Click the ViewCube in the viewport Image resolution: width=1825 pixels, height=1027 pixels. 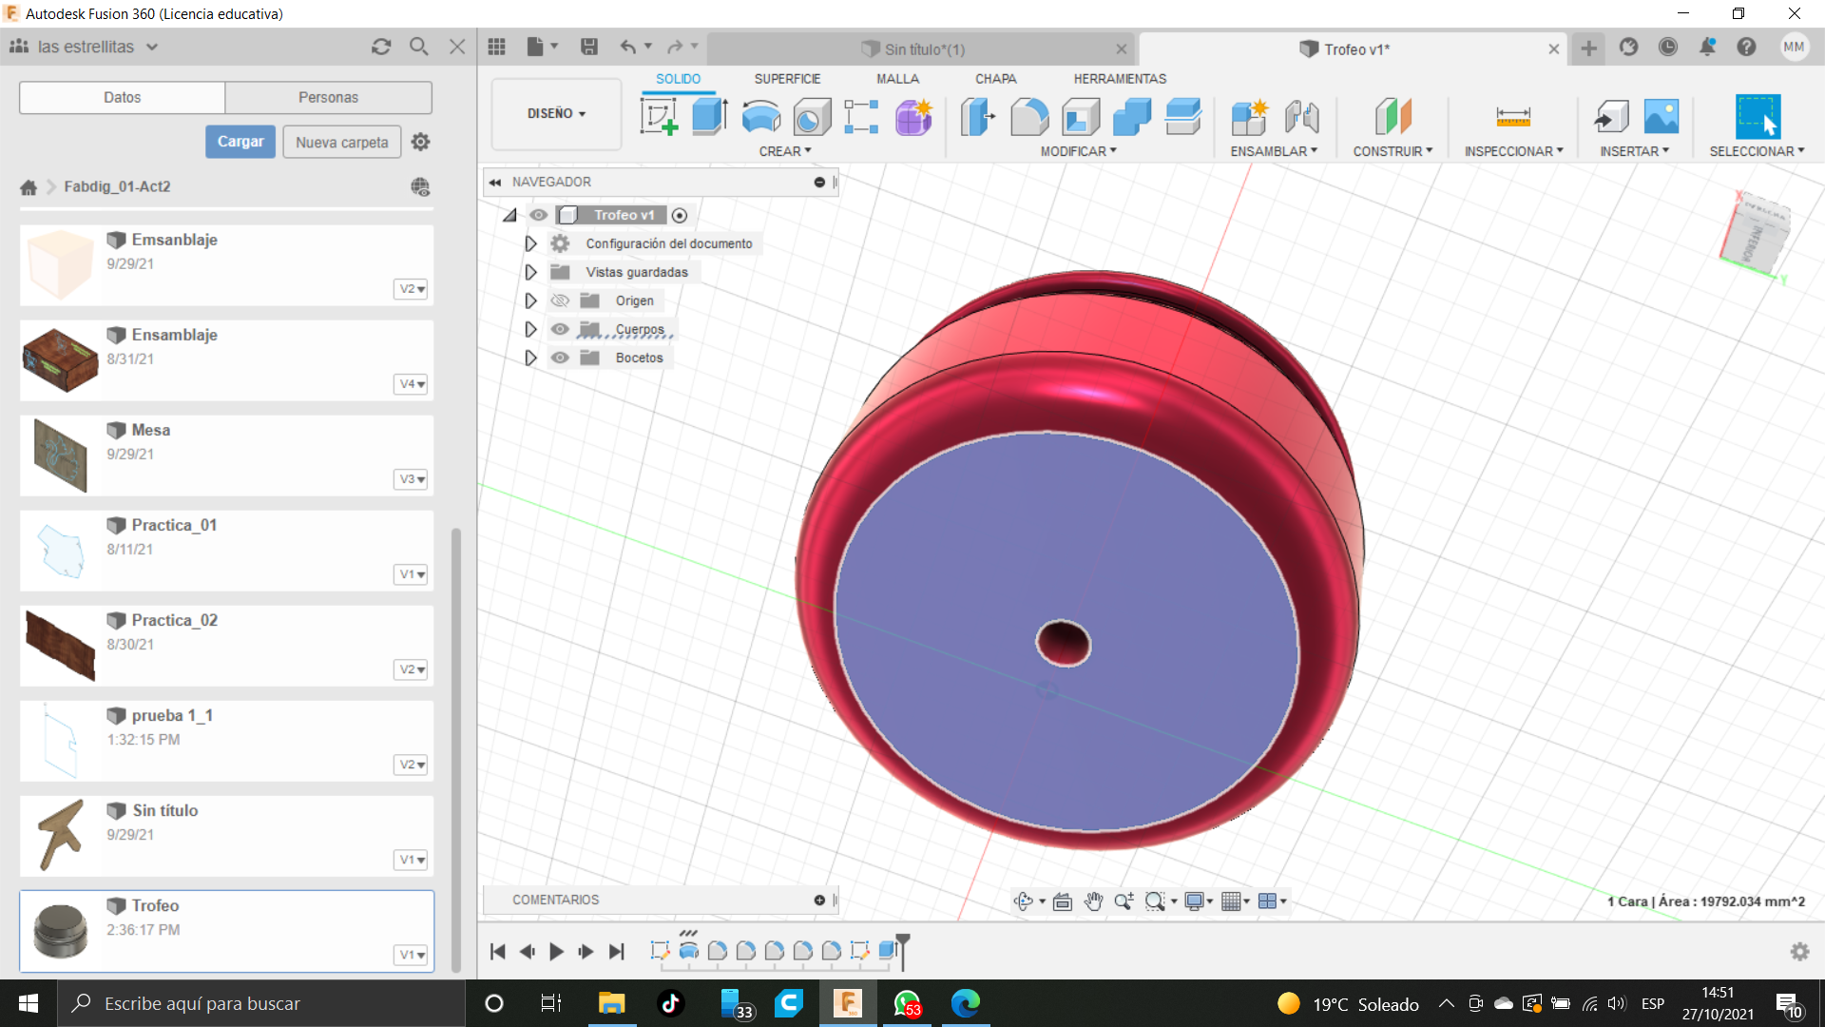(1756, 233)
